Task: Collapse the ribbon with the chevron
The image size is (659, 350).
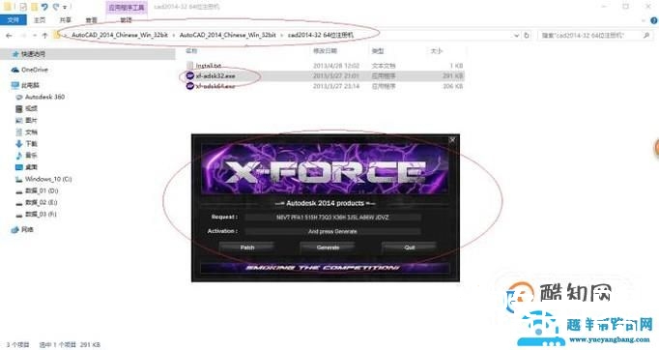Action: [x=644, y=20]
